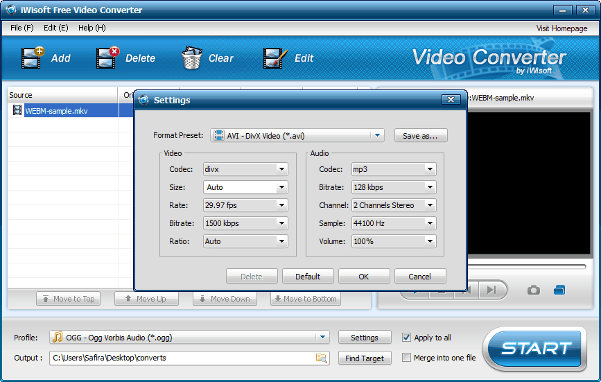Click the Move Up button
The width and height of the screenshot is (601, 382).
pyautogui.click(x=146, y=299)
